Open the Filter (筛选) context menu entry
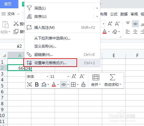Viewport: 144px width, 126px height. tap(62, 8)
